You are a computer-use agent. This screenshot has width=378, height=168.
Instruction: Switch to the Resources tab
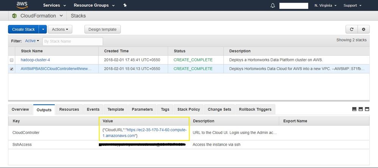69,109
